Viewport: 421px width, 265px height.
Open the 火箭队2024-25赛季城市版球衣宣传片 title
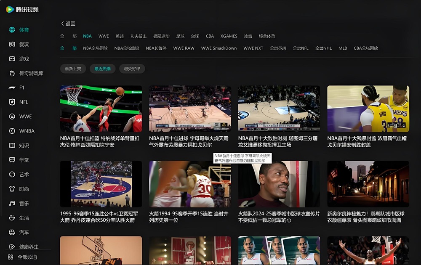(279, 217)
